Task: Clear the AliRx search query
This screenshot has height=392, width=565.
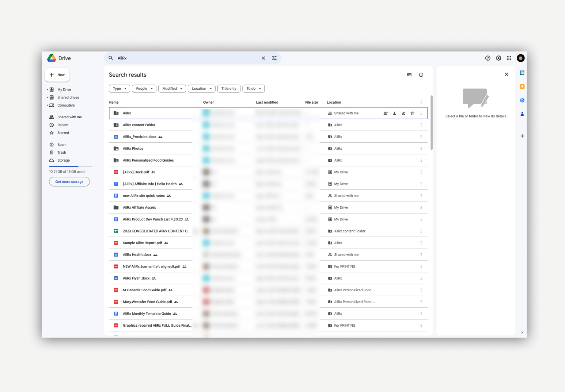Action: click(x=263, y=58)
